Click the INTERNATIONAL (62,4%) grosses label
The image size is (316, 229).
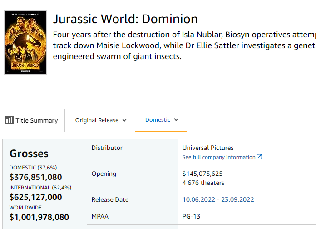click(40, 188)
